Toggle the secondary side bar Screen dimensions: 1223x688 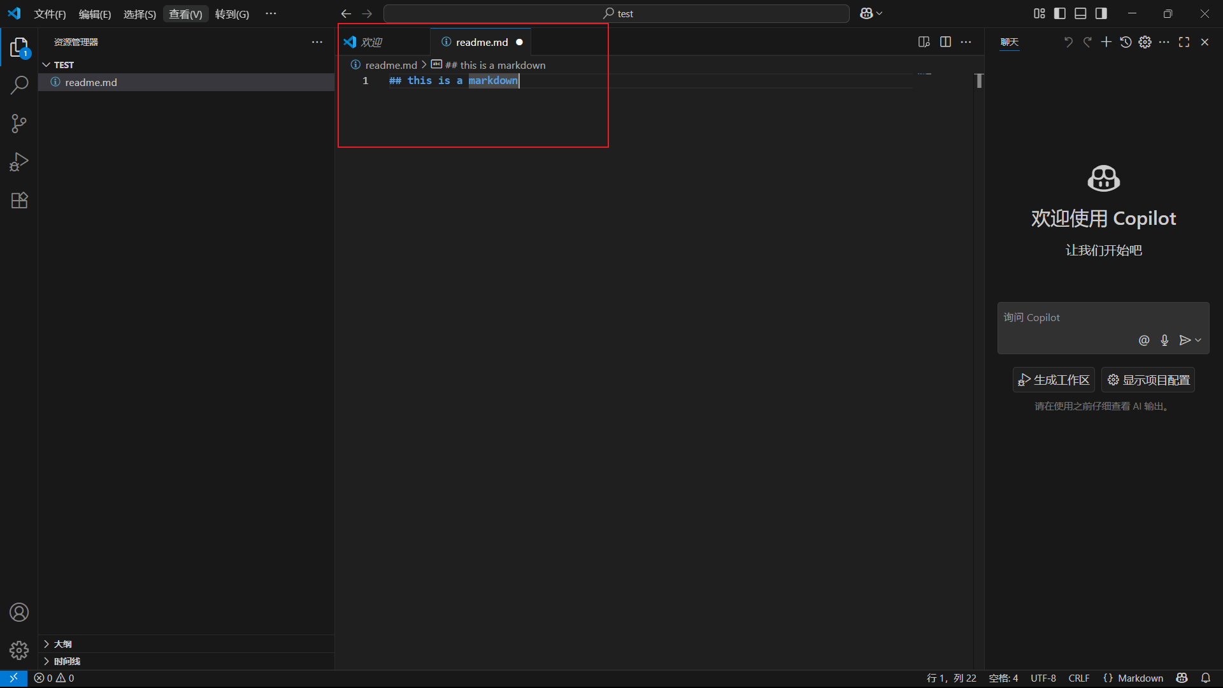tap(1101, 13)
